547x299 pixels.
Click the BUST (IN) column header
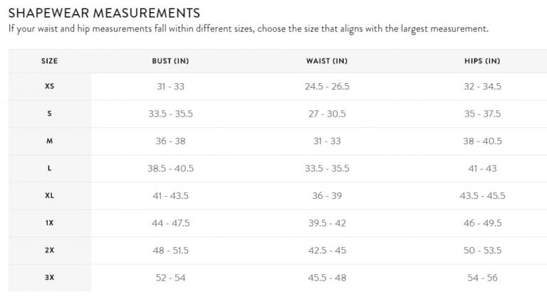click(x=170, y=61)
